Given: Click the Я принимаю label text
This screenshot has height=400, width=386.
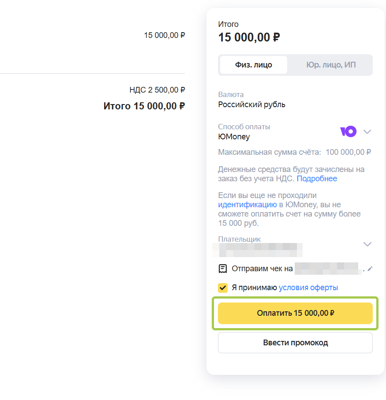Looking at the screenshot, I should pos(255,288).
